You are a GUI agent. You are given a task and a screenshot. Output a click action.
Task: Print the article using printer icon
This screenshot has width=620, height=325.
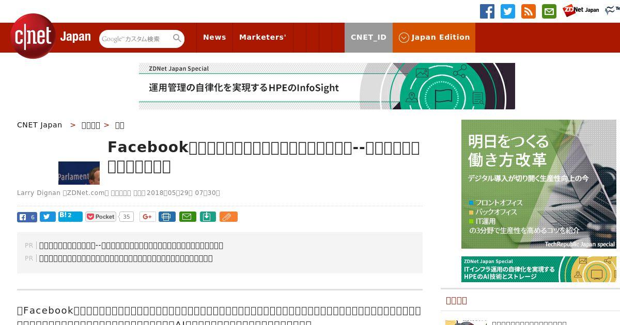pos(166,217)
